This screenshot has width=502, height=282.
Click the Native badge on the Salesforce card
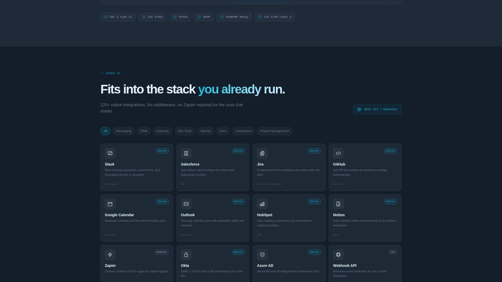point(238,151)
